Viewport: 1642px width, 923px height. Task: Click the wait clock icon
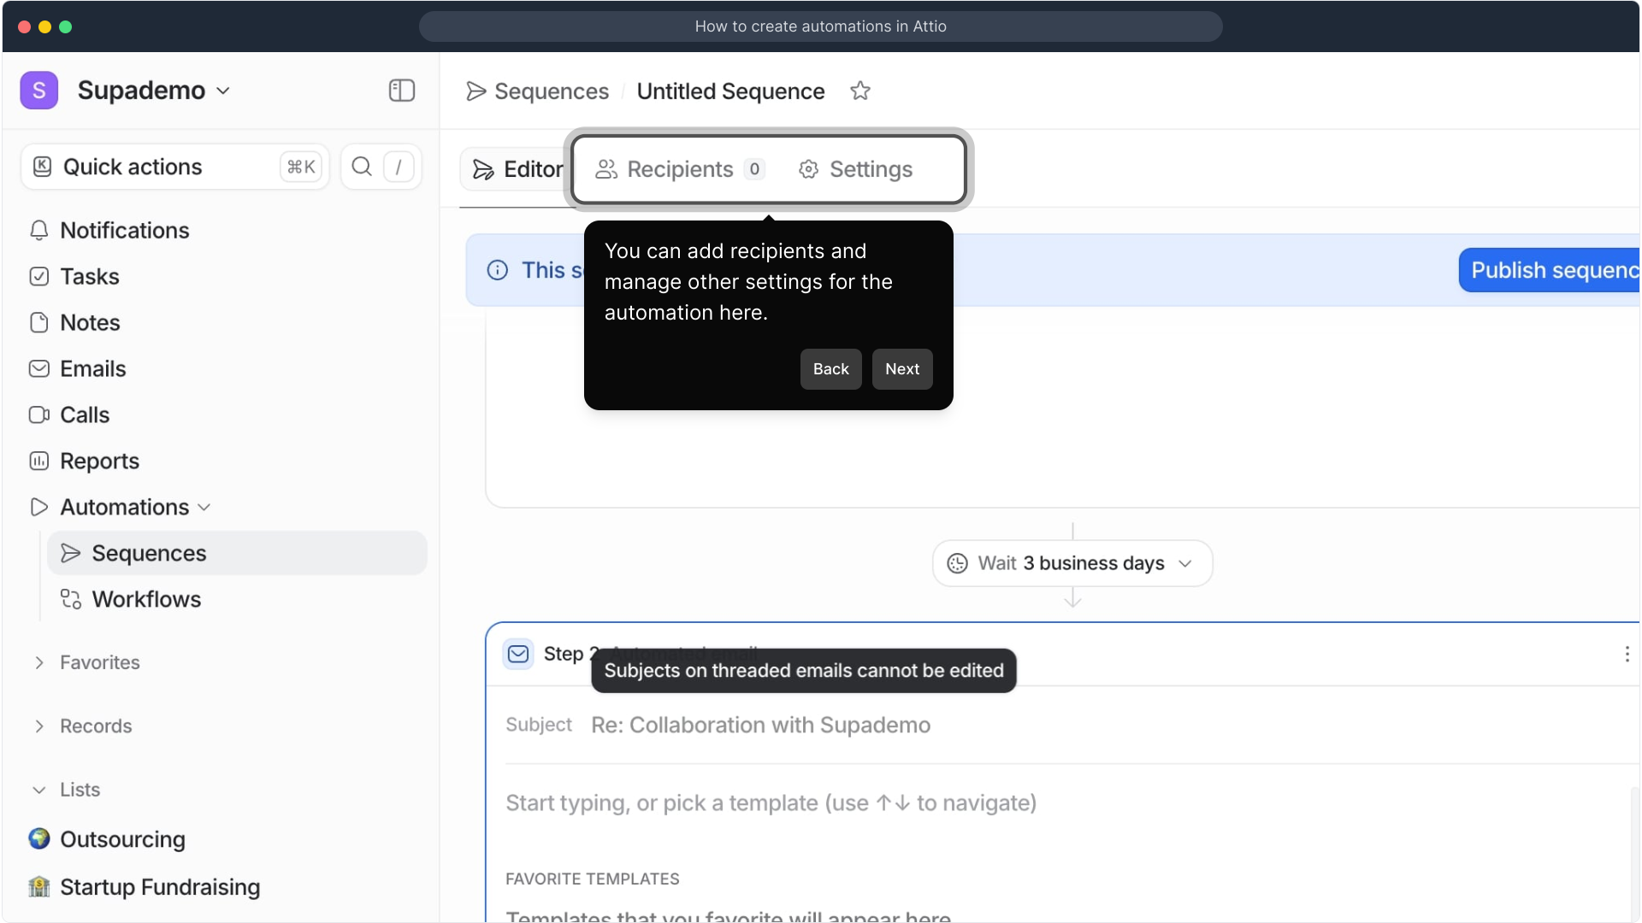point(958,563)
